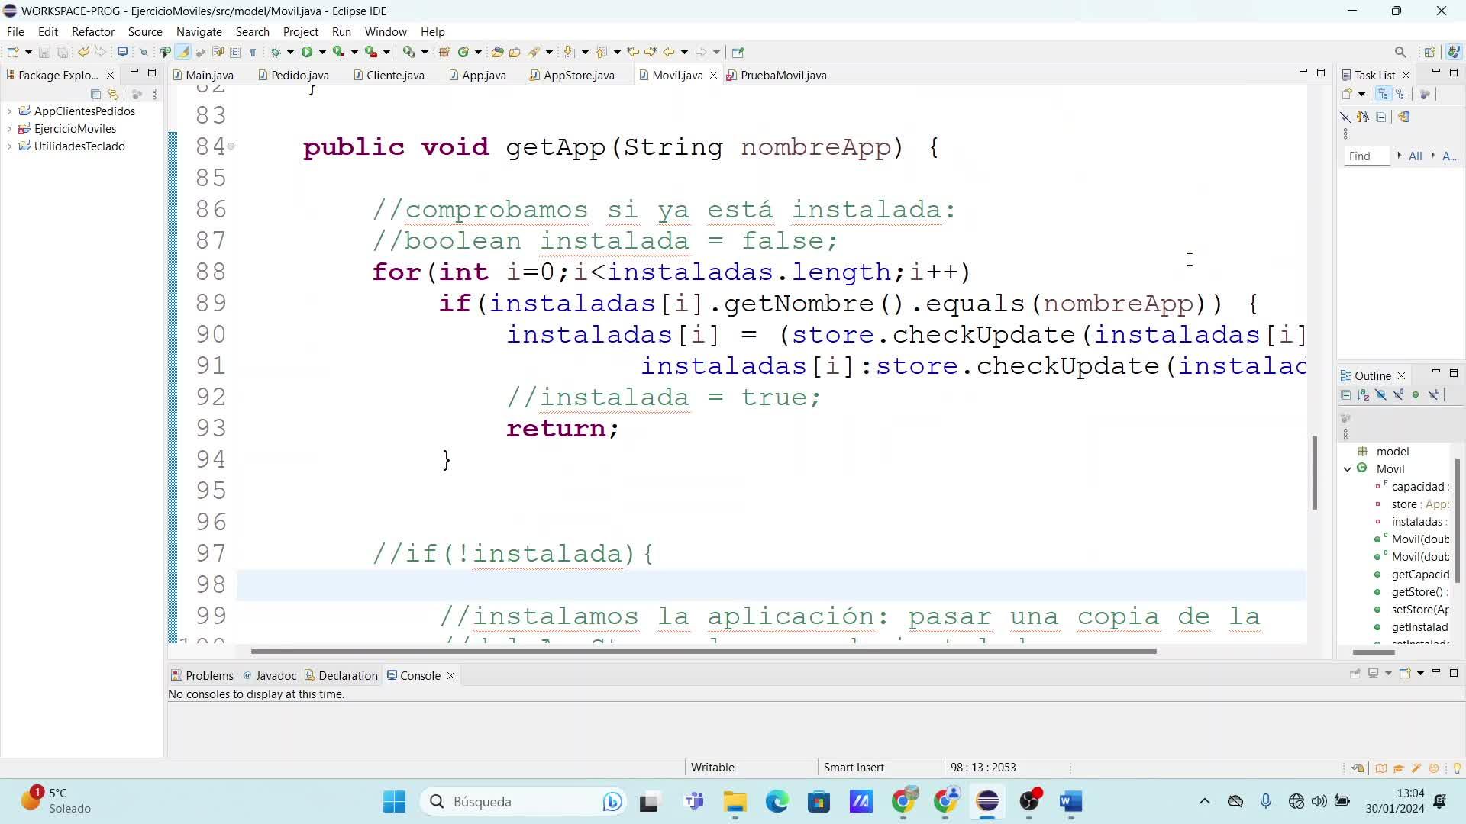This screenshot has height=824, width=1466.
Task: Switch to the AppStore.java editor tab
Action: tap(578, 75)
